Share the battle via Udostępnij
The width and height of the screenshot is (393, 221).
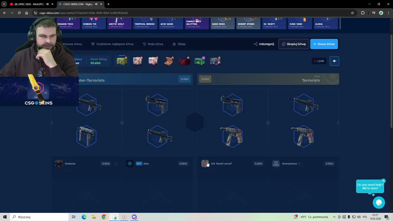pyautogui.click(x=264, y=44)
